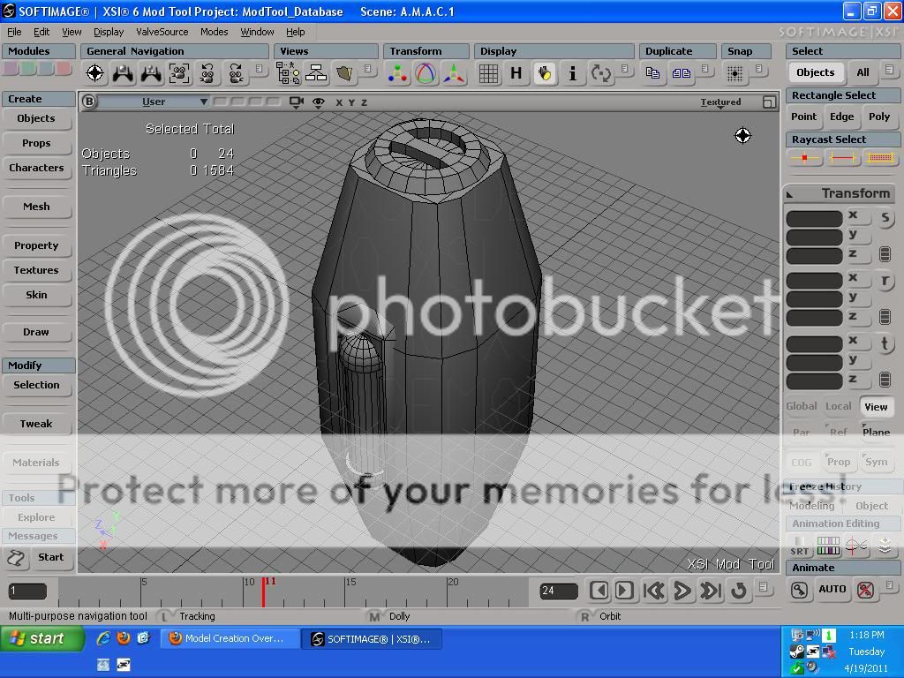
Task: Click the snap to grid icon
Action: point(734,74)
